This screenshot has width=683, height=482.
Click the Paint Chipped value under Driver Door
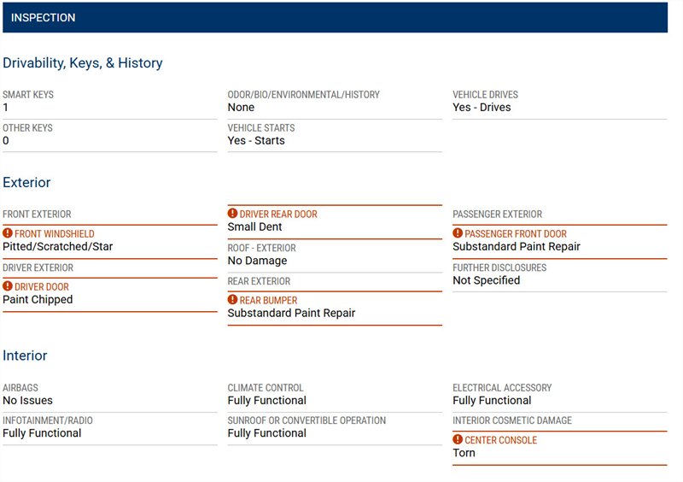tap(38, 300)
